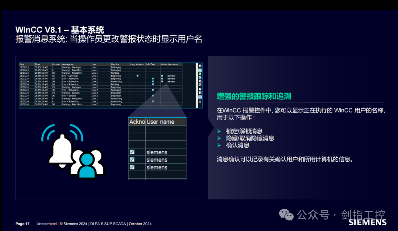Select the topmost alarm list icon in the right toolbar
Image resolution: width=398 pixels, height=231 pixels.
[200, 66]
